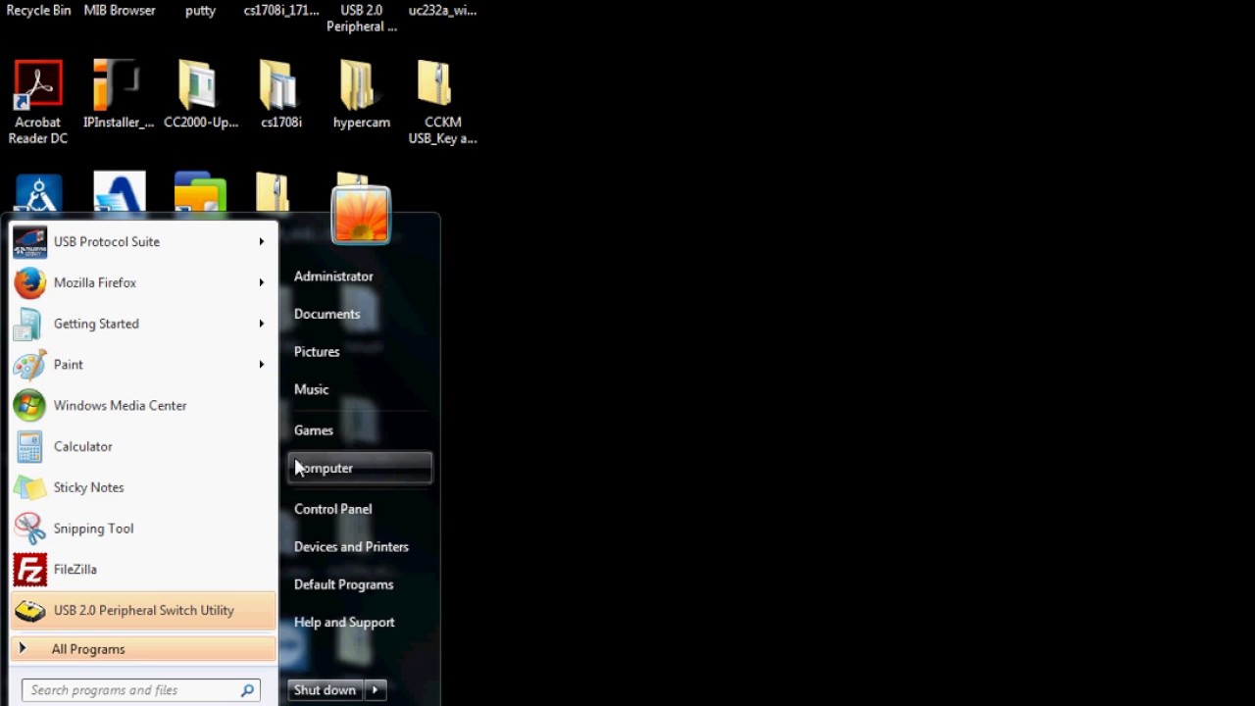Open the Shut down options arrow
The width and height of the screenshot is (1255, 706).
[x=376, y=690]
